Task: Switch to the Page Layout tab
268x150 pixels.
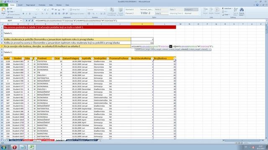Action: [x=31, y=5]
